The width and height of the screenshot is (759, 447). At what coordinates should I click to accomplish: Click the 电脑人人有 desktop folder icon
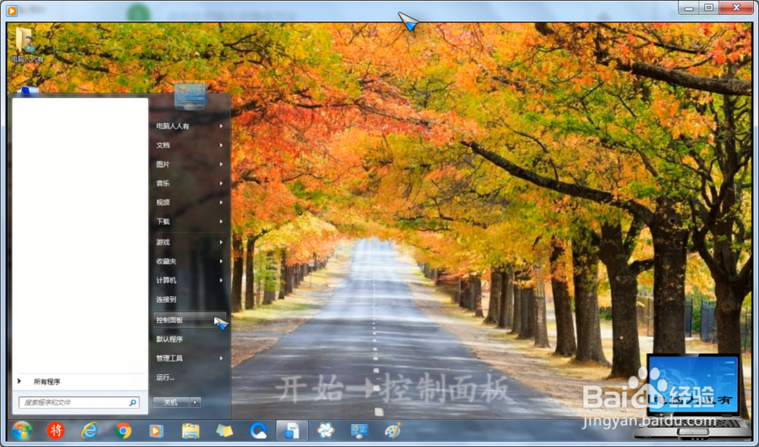click(27, 45)
